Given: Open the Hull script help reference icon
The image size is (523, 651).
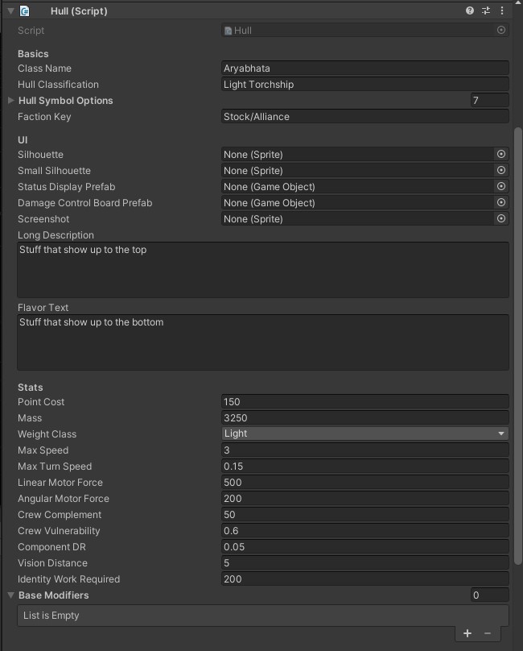Looking at the screenshot, I should [470, 11].
